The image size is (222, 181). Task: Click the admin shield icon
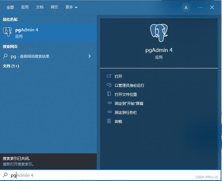[x=109, y=85]
